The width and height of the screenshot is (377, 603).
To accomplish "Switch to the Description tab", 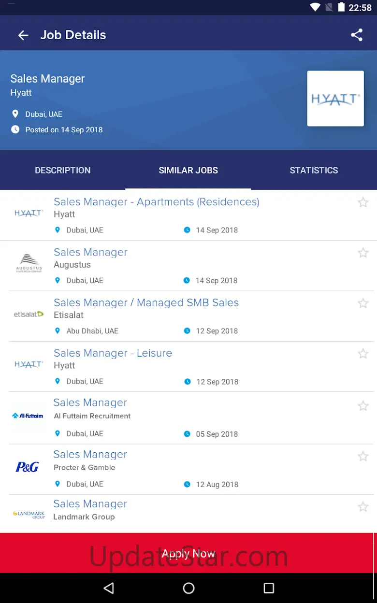I will pyautogui.click(x=63, y=170).
